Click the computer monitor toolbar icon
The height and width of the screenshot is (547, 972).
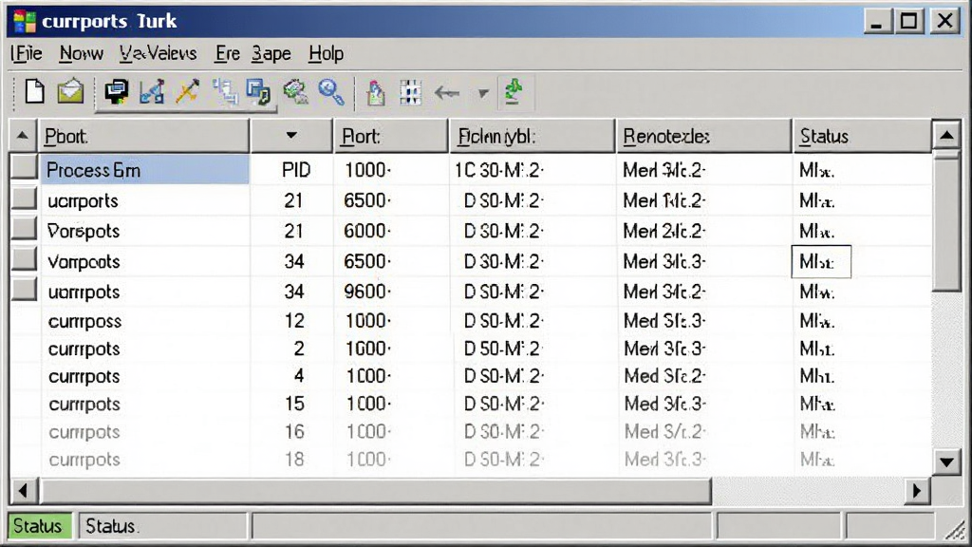[x=116, y=92]
